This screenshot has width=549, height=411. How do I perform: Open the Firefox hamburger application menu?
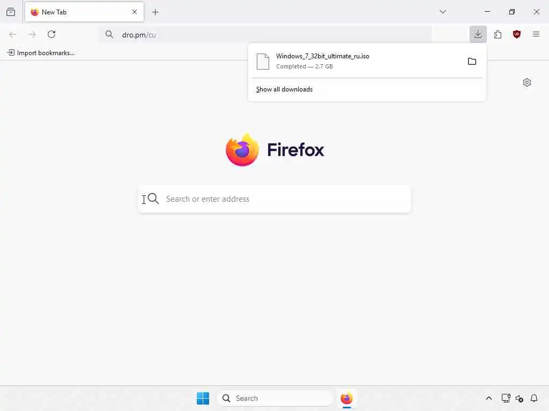(536, 34)
